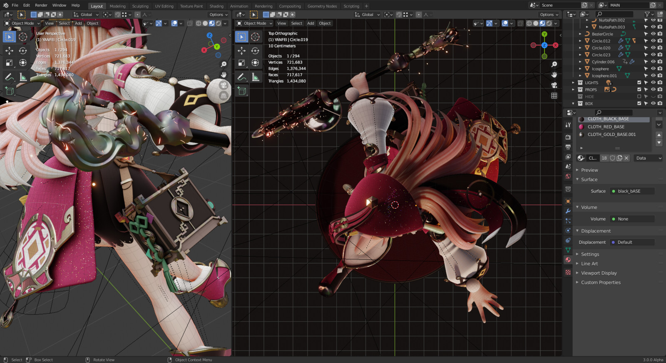Switch to the Sculpting workspace tab

coord(140,6)
